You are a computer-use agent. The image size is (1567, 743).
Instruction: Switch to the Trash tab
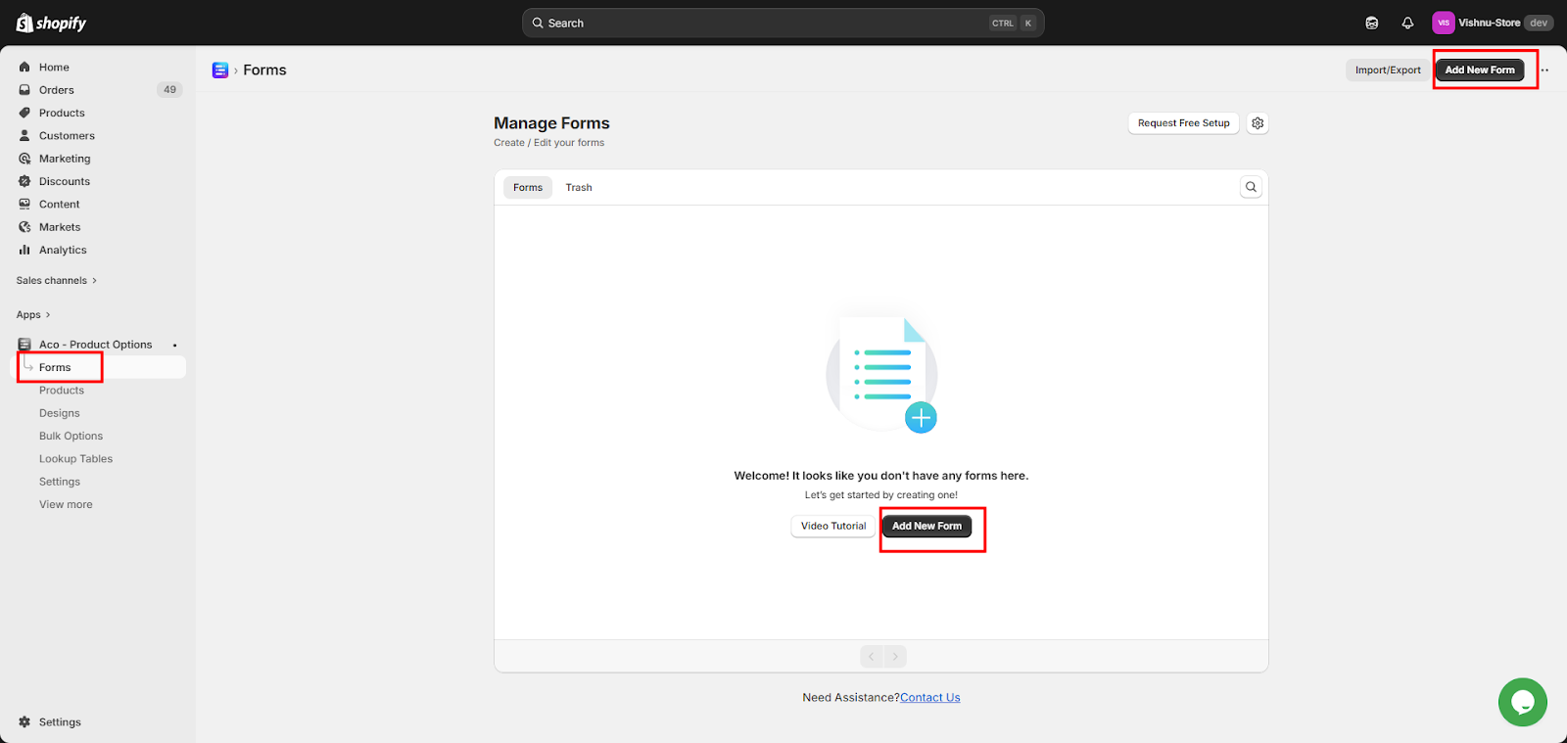click(x=578, y=187)
